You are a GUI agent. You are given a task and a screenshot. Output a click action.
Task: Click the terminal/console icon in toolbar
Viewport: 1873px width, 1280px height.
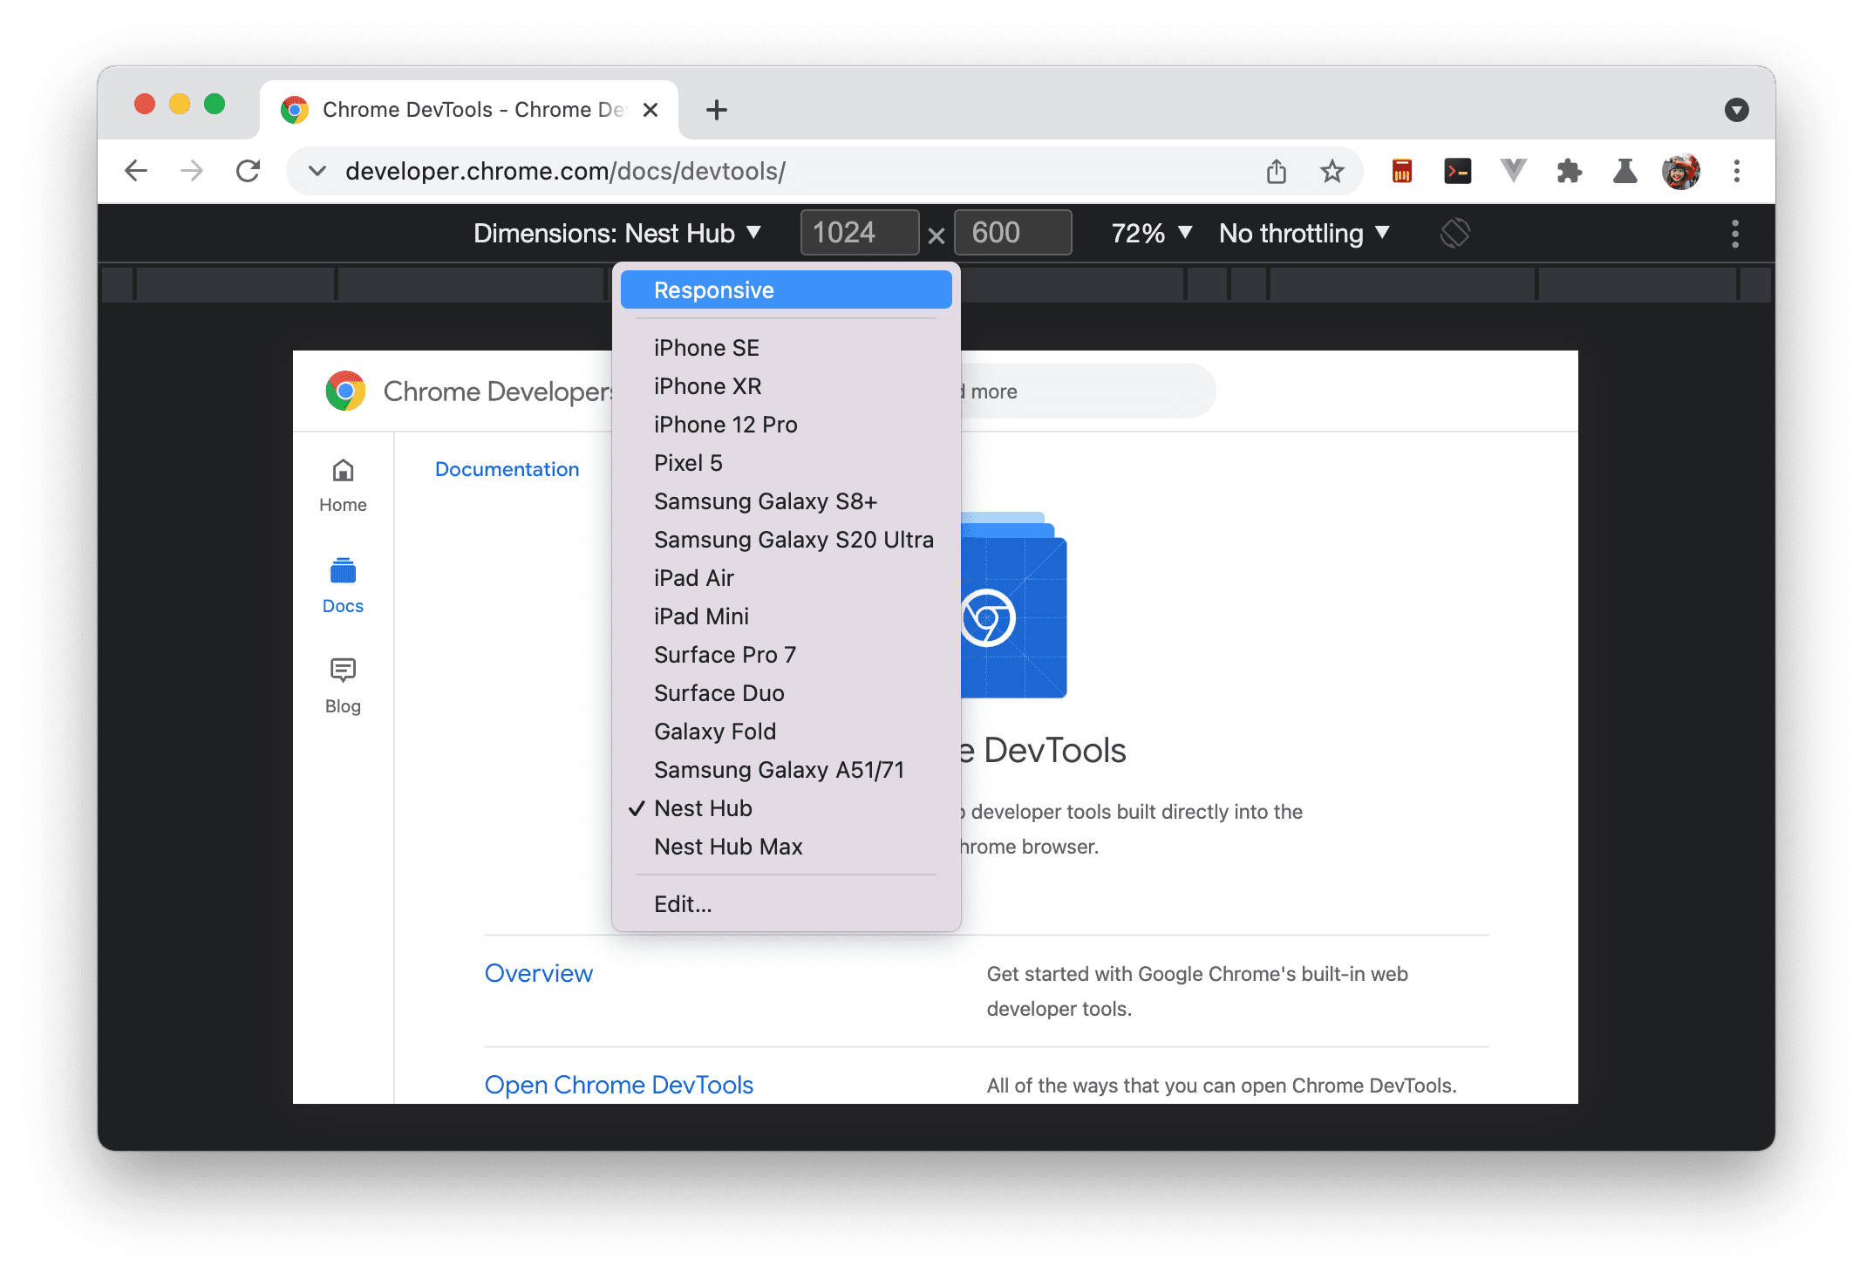click(1457, 169)
